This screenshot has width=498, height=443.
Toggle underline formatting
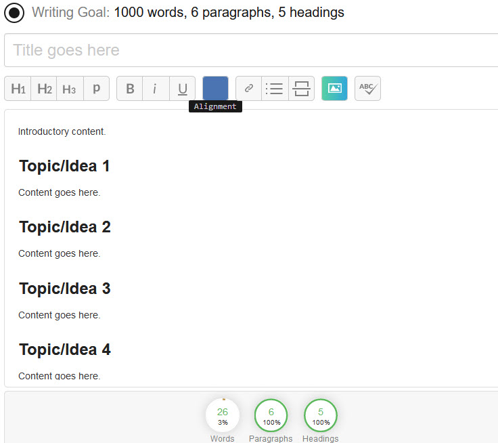(182, 89)
